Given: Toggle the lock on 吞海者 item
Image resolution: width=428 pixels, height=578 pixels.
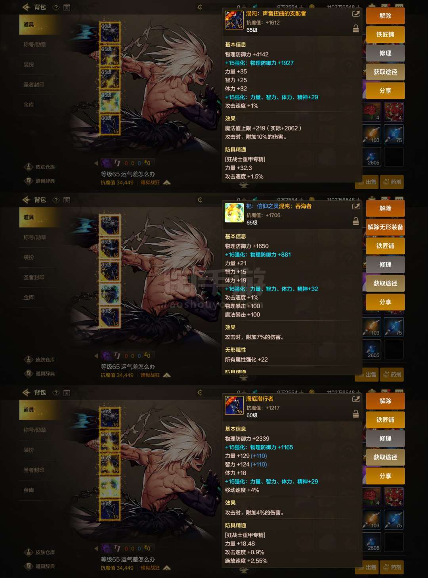Looking at the screenshot, I should coord(356,221).
